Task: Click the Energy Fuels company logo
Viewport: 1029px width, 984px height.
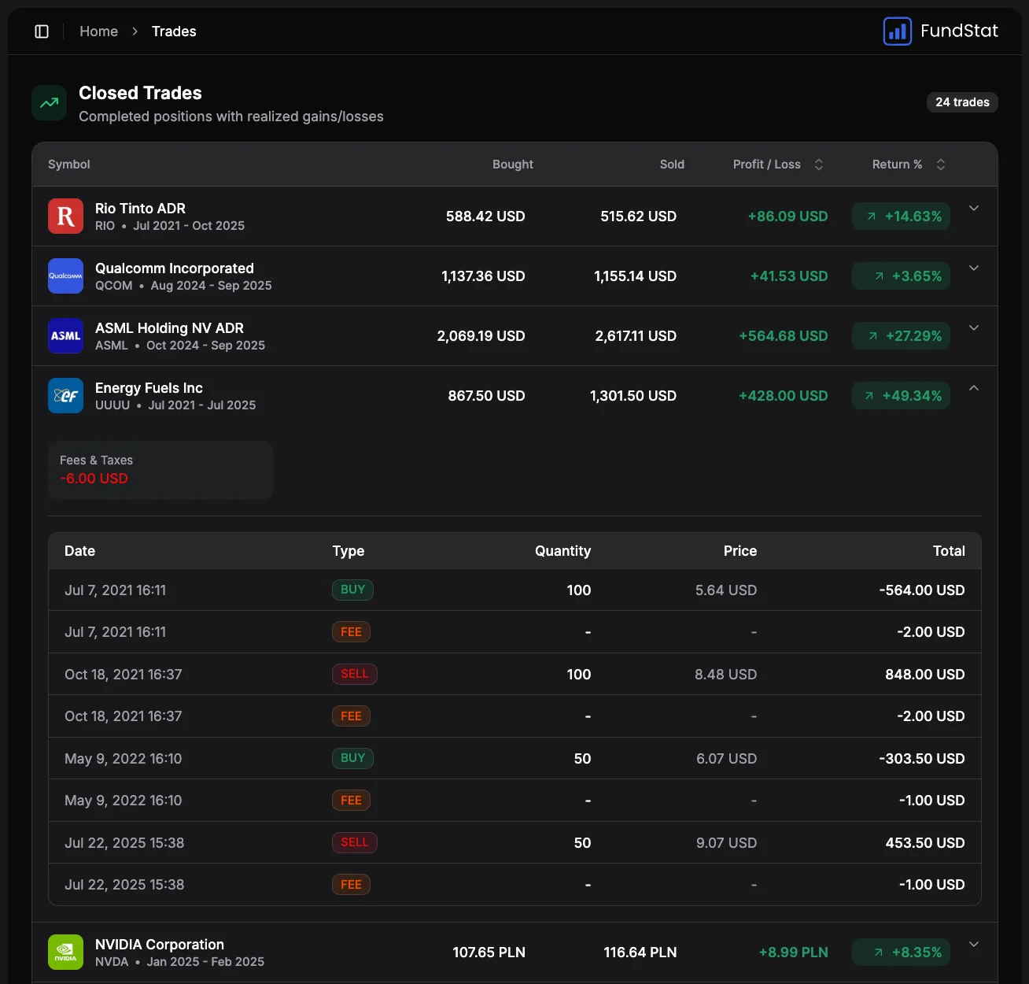Action: (x=65, y=395)
